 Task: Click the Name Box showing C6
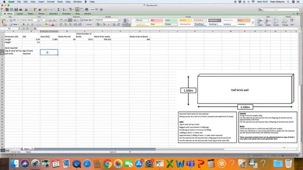pyautogui.click(x=9, y=28)
